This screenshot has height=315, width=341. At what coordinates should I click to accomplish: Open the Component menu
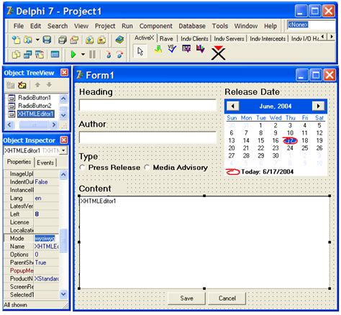pyautogui.click(x=156, y=26)
